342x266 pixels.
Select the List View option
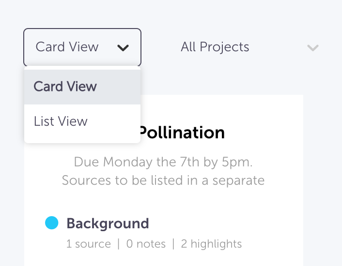pos(82,121)
